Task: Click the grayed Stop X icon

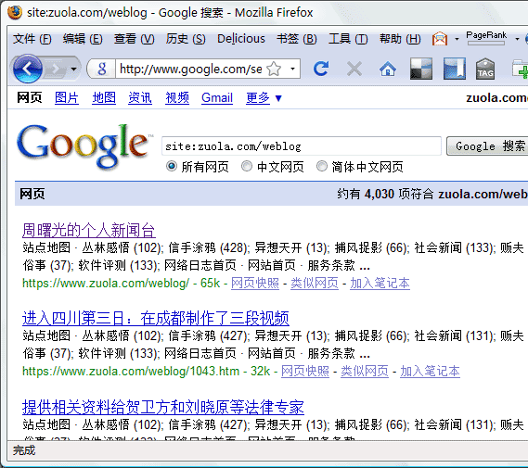Action: click(354, 69)
